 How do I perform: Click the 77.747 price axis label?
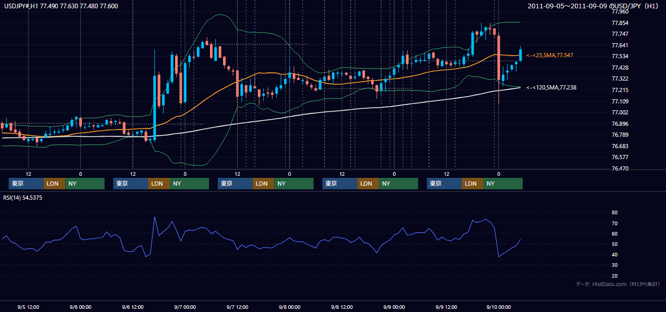(619, 34)
